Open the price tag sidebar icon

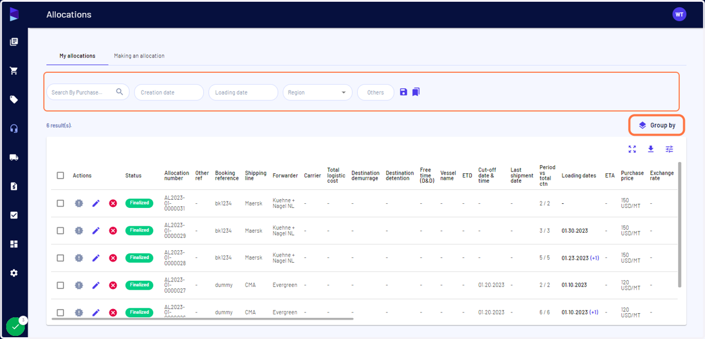coord(14,99)
